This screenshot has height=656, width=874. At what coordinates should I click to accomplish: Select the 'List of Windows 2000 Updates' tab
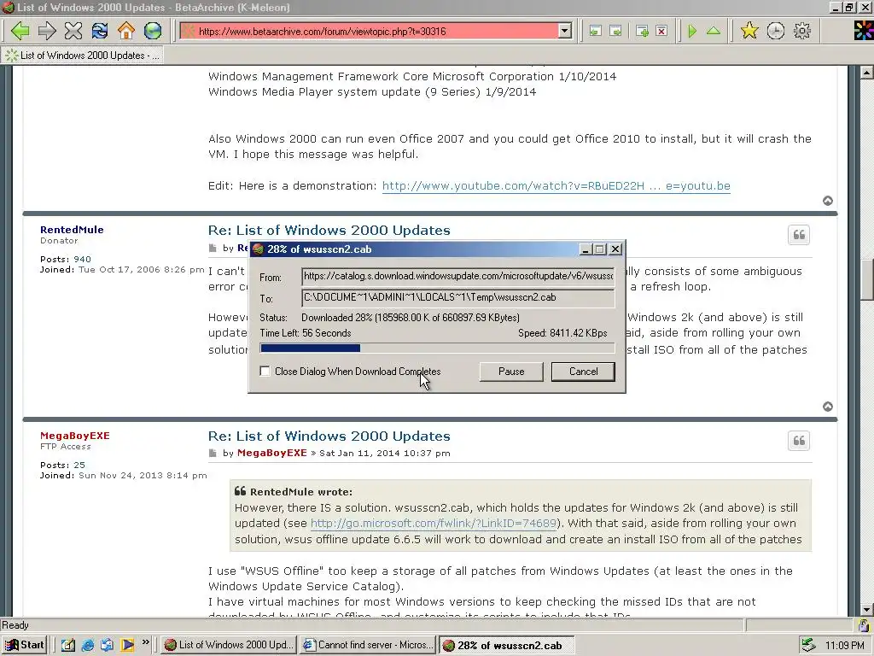[x=83, y=56]
